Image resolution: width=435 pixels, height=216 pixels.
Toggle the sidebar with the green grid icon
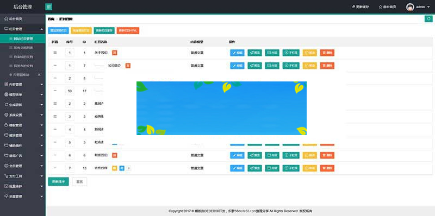pyautogui.click(x=48, y=7)
